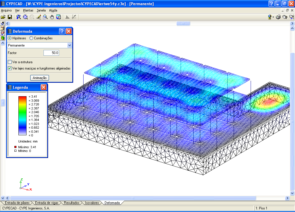
Task: Click the Deformada dialog help button
Action: [x=62, y=31]
